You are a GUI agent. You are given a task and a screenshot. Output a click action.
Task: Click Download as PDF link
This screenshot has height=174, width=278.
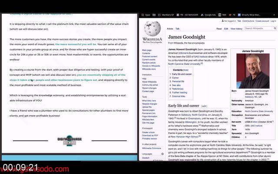coord(150,135)
